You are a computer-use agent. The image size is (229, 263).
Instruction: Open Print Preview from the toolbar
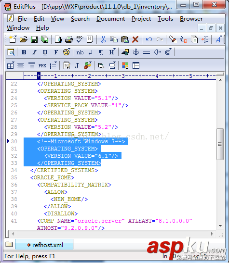click(58, 39)
